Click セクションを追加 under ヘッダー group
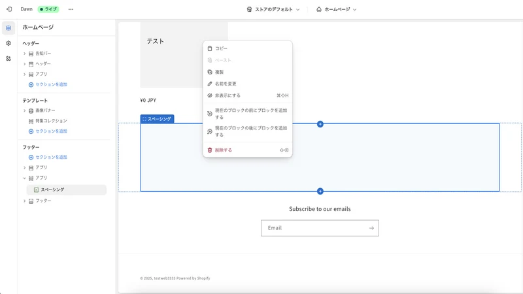Viewport: 523px width, 294px height. click(48, 85)
